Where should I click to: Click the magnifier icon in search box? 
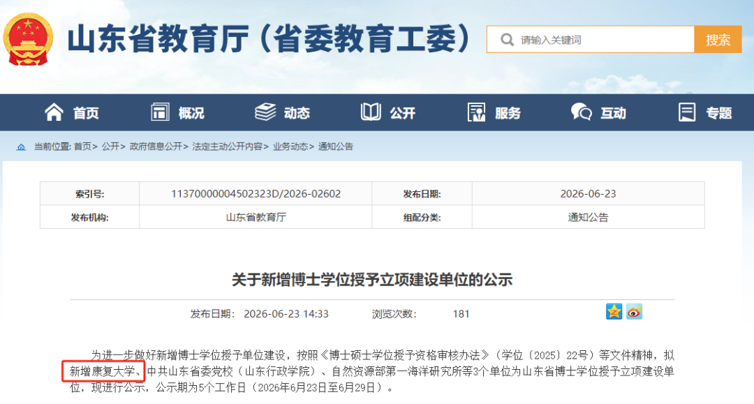click(507, 40)
